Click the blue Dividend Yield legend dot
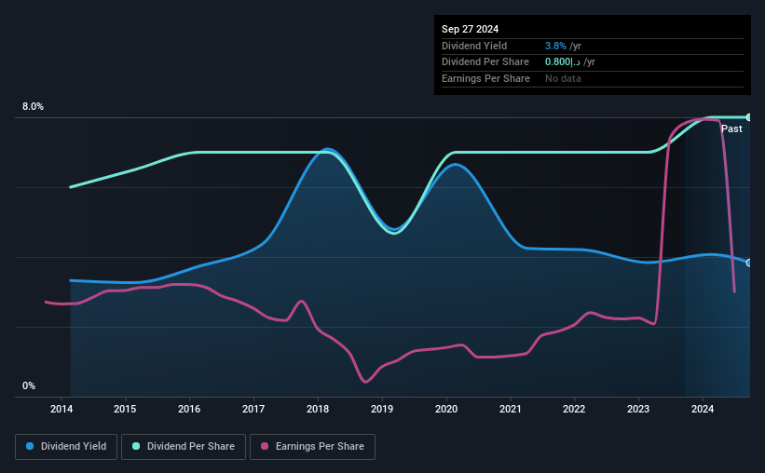 click(x=30, y=446)
